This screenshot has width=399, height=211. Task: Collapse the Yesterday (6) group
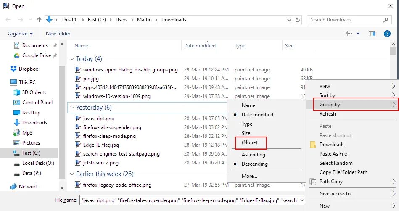pyautogui.click(x=72, y=108)
